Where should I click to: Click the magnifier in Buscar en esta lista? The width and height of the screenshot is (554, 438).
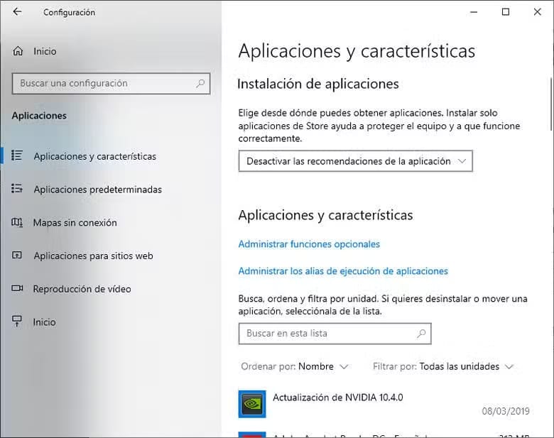pos(421,333)
